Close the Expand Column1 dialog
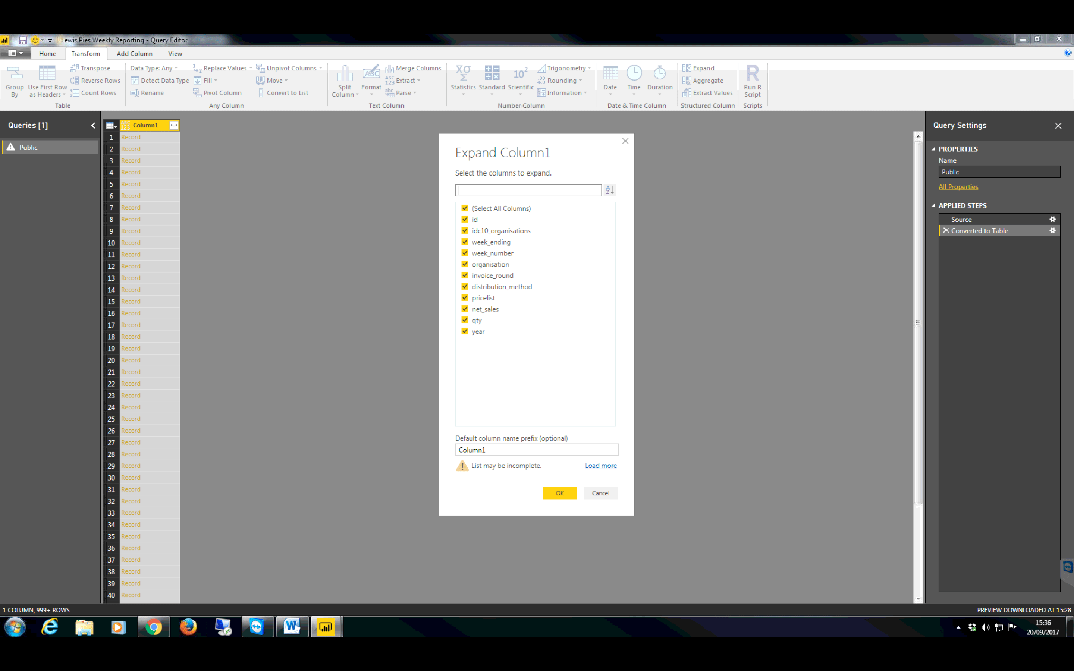The height and width of the screenshot is (671, 1074). [x=625, y=141]
